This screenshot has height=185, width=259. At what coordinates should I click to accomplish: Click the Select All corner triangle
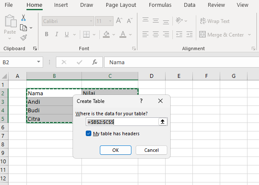pos(5,76)
